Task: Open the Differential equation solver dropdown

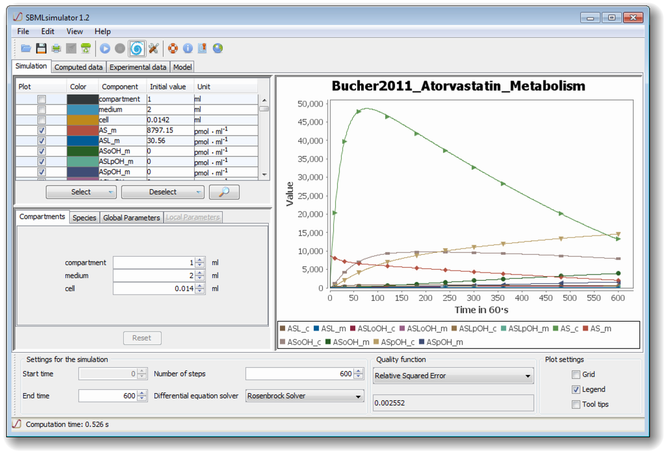Action: pyautogui.click(x=305, y=396)
